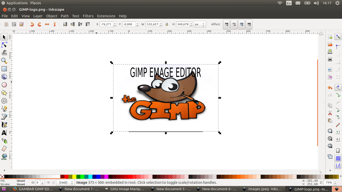This screenshot has width=342, height=192.
Task: Open the px units dropdown
Action: 200,24
